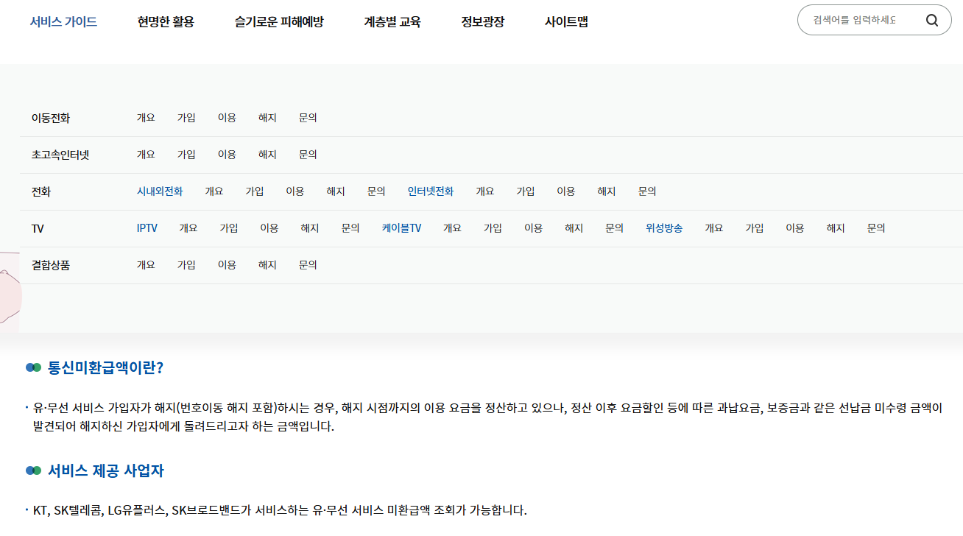Open the IPTV link in TV row
Viewport: 963px width, 536px height.
coord(147,228)
